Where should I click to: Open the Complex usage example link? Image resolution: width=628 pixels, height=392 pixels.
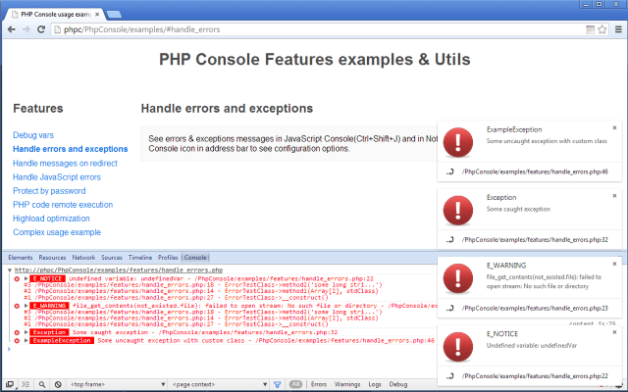57,232
